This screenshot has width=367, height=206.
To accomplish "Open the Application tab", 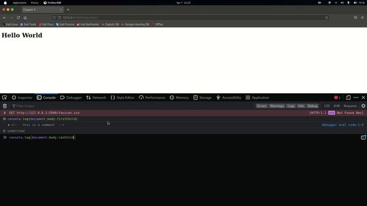I will pyautogui.click(x=257, y=98).
